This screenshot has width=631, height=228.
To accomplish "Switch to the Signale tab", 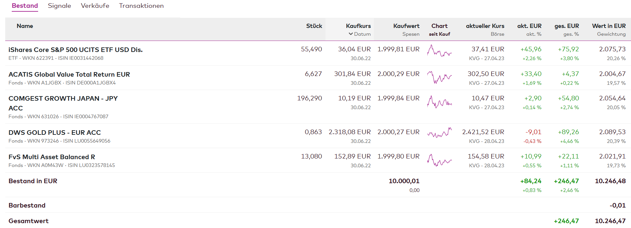I will 59,6.
